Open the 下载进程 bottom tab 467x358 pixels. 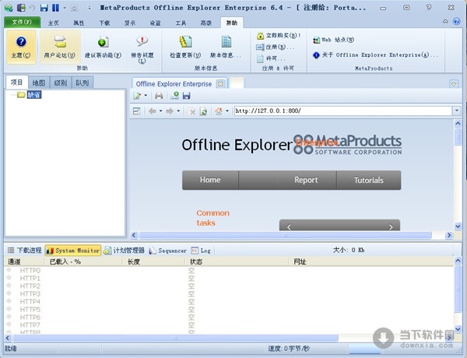(24, 250)
